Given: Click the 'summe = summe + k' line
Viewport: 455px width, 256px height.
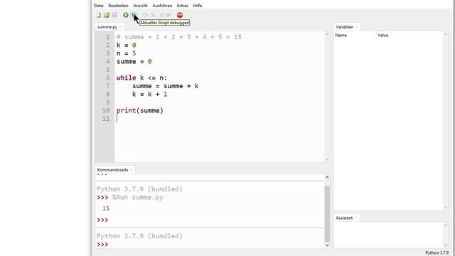Looking at the screenshot, I should click(166, 86).
